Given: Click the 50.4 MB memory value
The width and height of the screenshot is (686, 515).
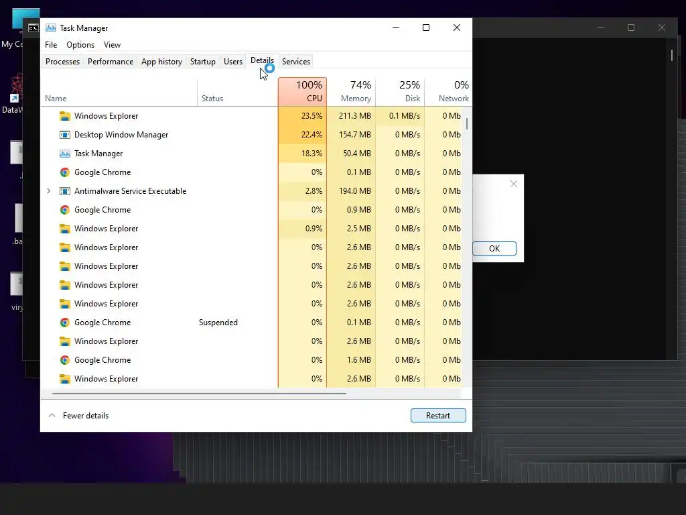Looking at the screenshot, I should pos(357,154).
